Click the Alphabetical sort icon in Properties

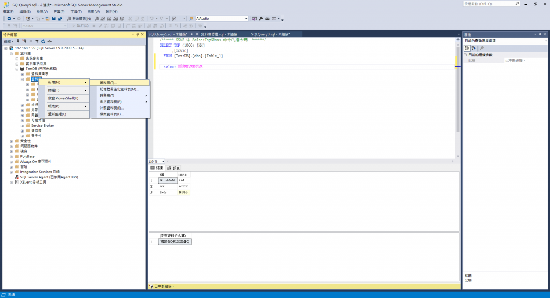[x=474, y=48]
